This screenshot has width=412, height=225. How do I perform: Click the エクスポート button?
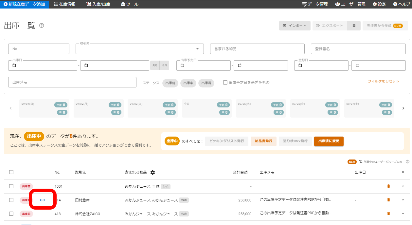(330, 26)
